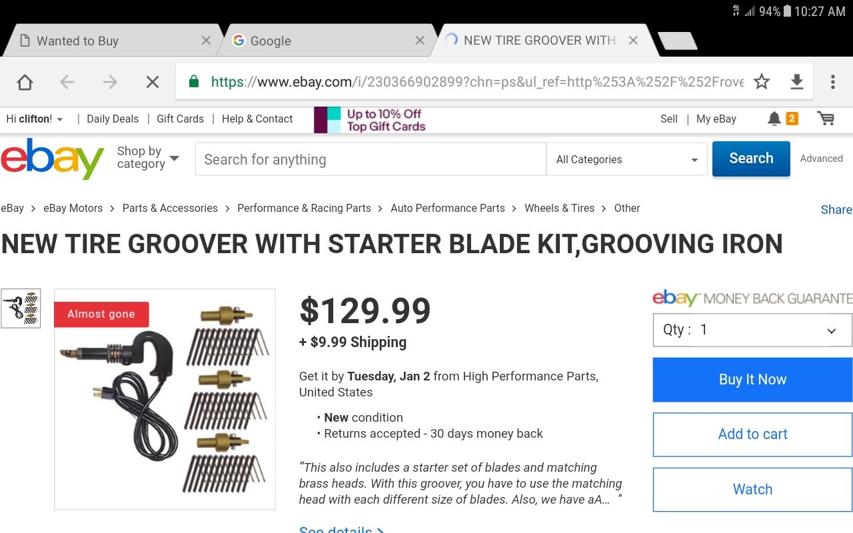The height and width of the screenshot is (533, 853).
Task: Bookmark page with the star icon
Action: [762, 81]
